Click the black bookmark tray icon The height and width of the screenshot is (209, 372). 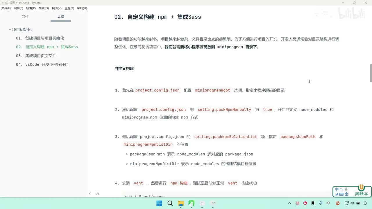coord(313,203)
